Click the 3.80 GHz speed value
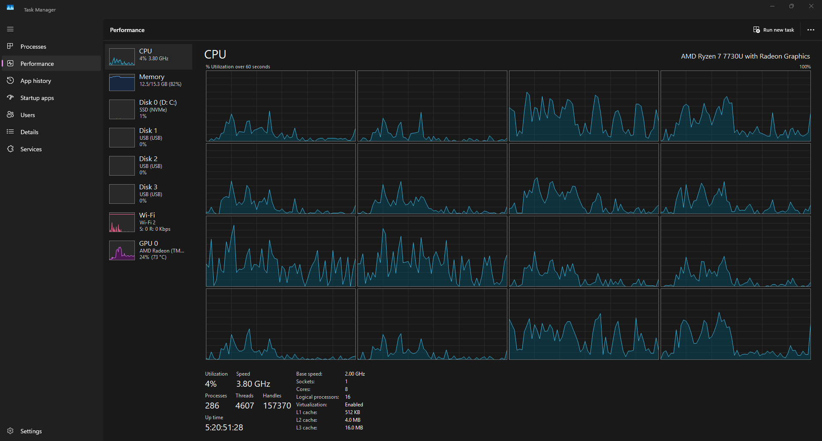822x441 pixels. pyautogui.click(x=253, y=384)
